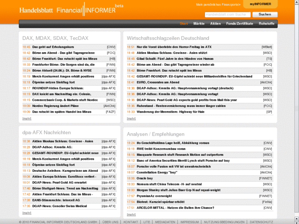Open ROUNDUP/Aktien Europa Schluss headline
The width and height of the screenshot is (299, 224).
tap(58, 88)
